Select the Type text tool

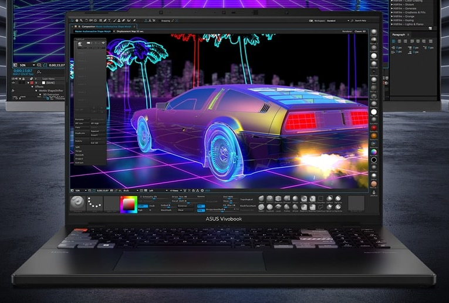[109, 21]
